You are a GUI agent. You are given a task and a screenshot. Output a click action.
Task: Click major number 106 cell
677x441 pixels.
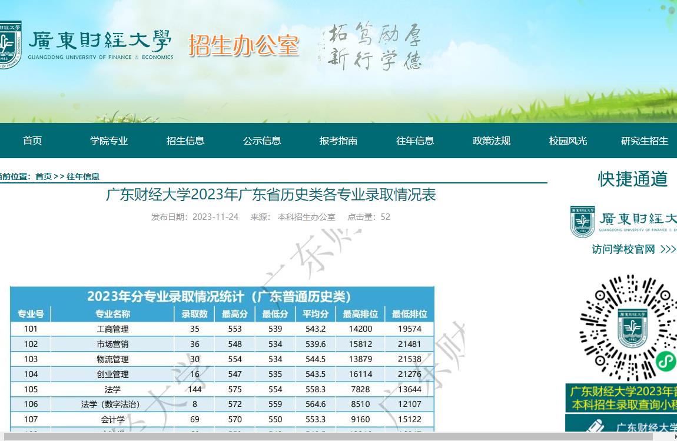pyautogui.click(x=31, y=405)
